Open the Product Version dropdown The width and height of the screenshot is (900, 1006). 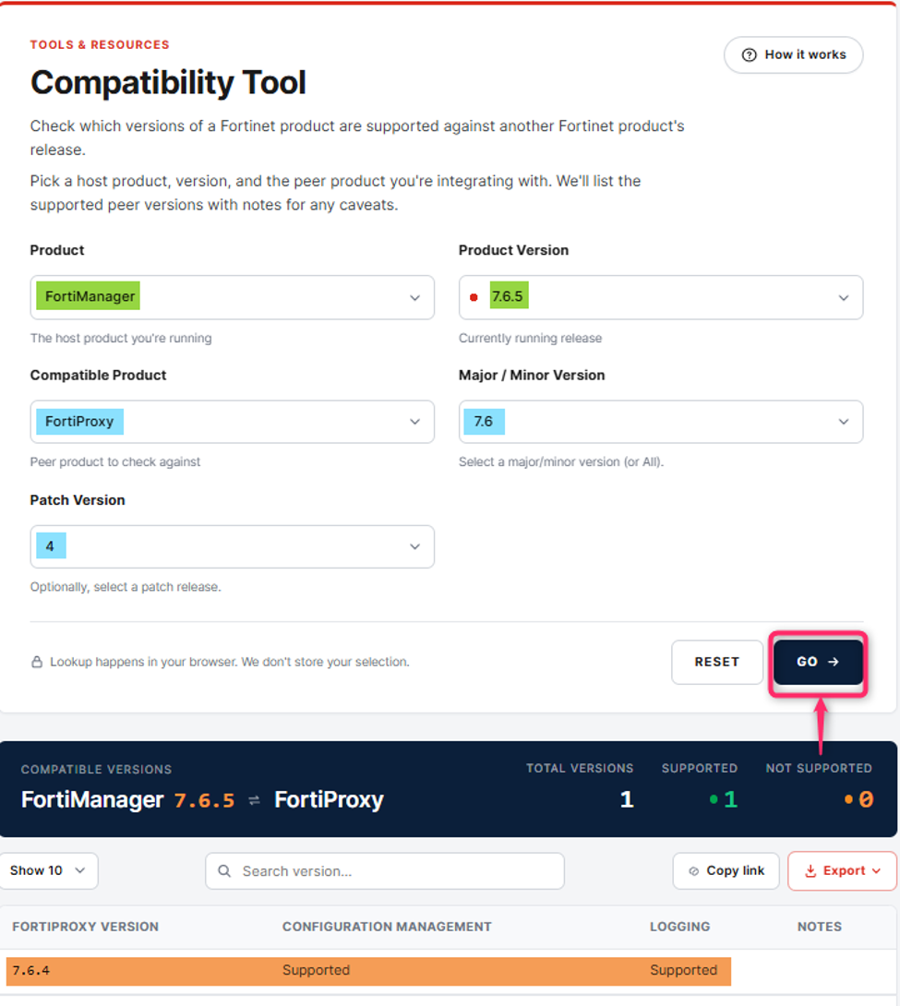point(661,297)
